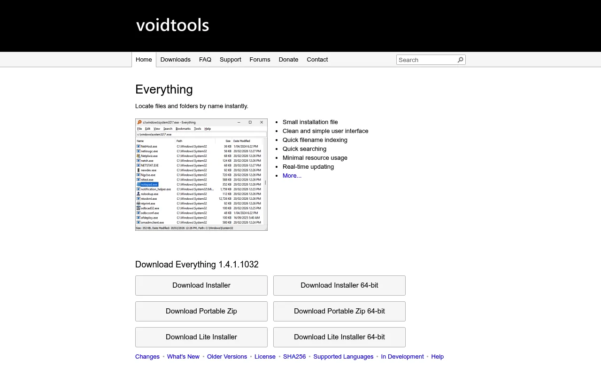Click the Download Portable Zip button

pyautogui.click(x=201, y=311)
